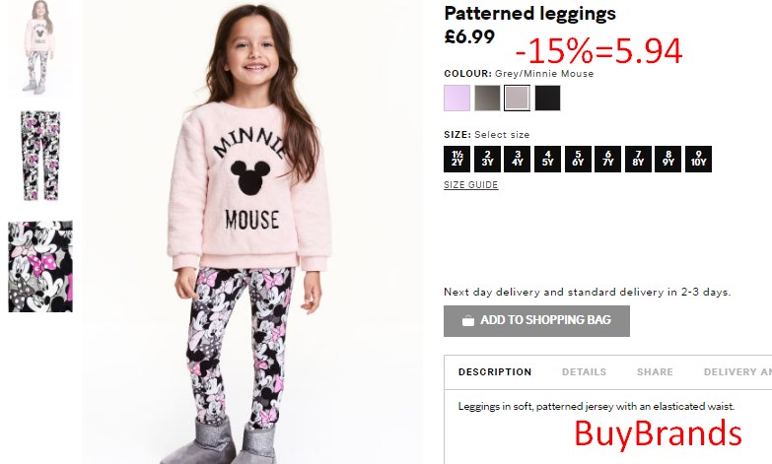Choose size 3-4Y
This screenshot has height=464, width=772.
517,159
